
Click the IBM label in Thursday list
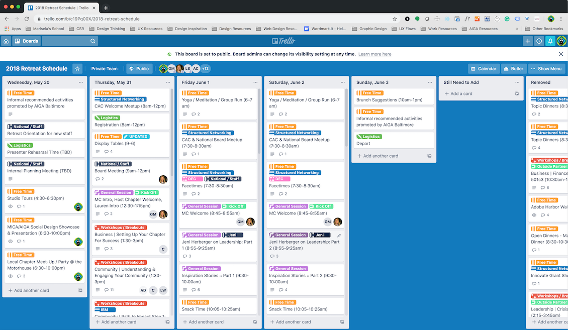(x=105, y=310)
